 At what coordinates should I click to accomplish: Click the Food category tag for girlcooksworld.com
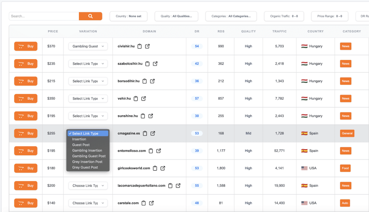(x=345, y=168)
